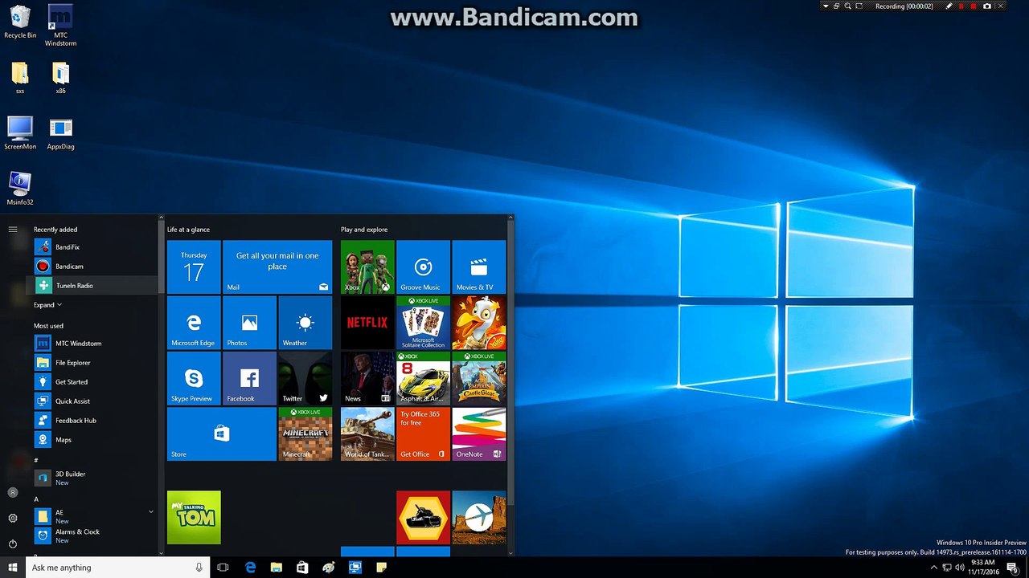Open Sticky Notes icon on the taskbar

coord(381,568)
